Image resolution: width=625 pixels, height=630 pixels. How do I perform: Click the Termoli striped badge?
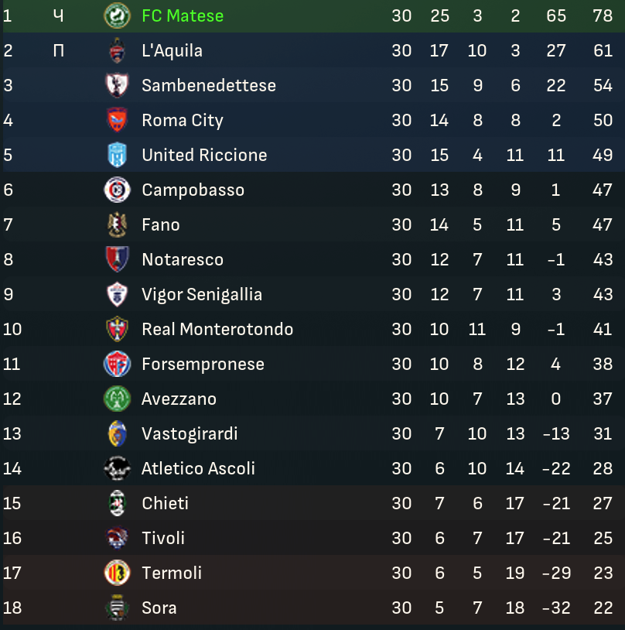tap(117, 573)
